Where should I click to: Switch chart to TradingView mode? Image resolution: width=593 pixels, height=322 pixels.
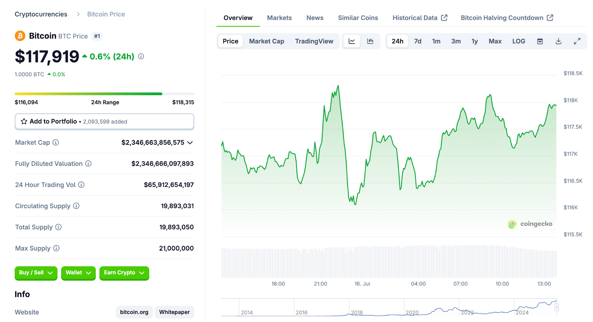(314, 41)
